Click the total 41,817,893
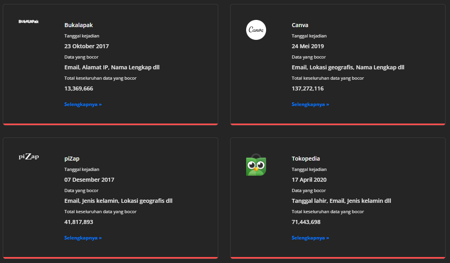The height and width of the screenshot is (263, 450). click(x=79, y=222)
